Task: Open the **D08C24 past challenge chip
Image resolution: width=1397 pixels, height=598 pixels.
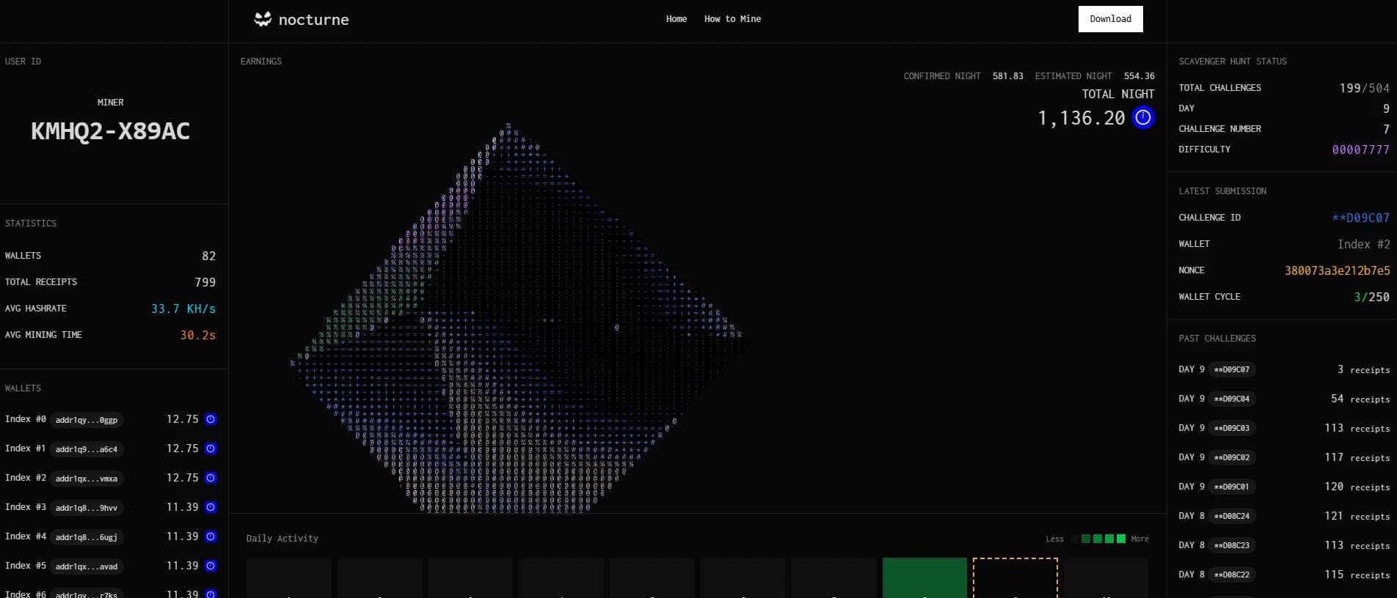Action: [1232, 516]
